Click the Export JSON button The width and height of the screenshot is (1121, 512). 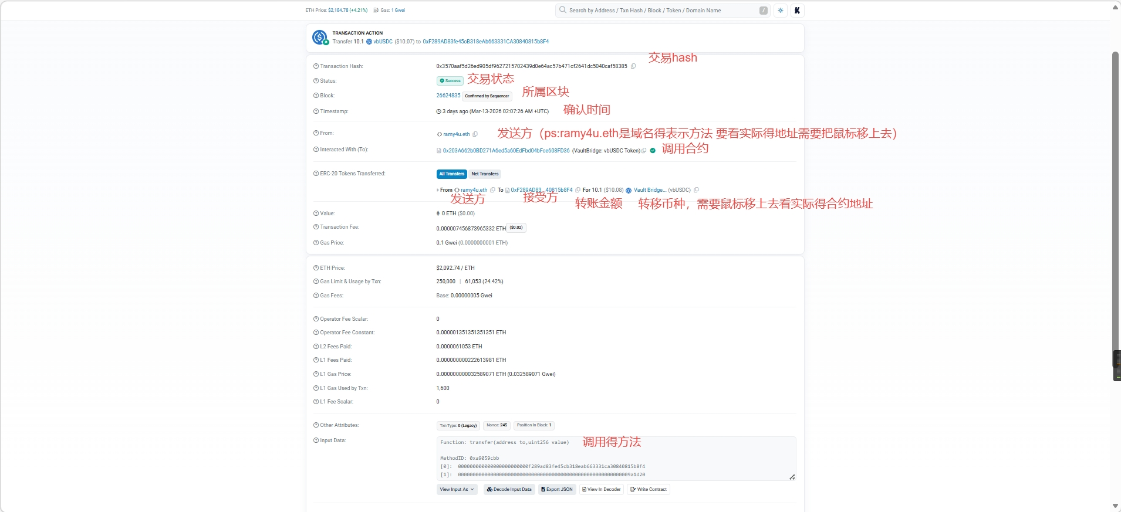click(x=557, y=489)
